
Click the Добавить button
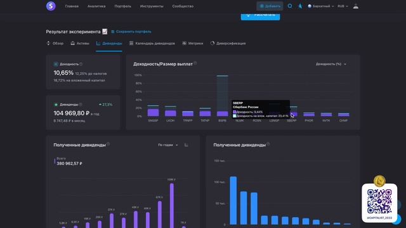tap(270, 6)
